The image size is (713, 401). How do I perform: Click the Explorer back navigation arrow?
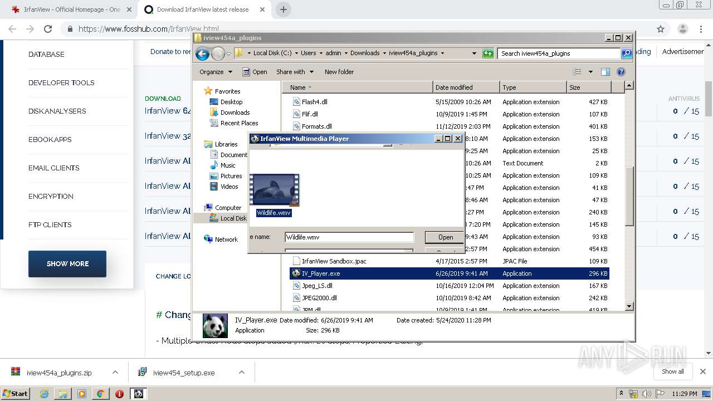point(203,53)
